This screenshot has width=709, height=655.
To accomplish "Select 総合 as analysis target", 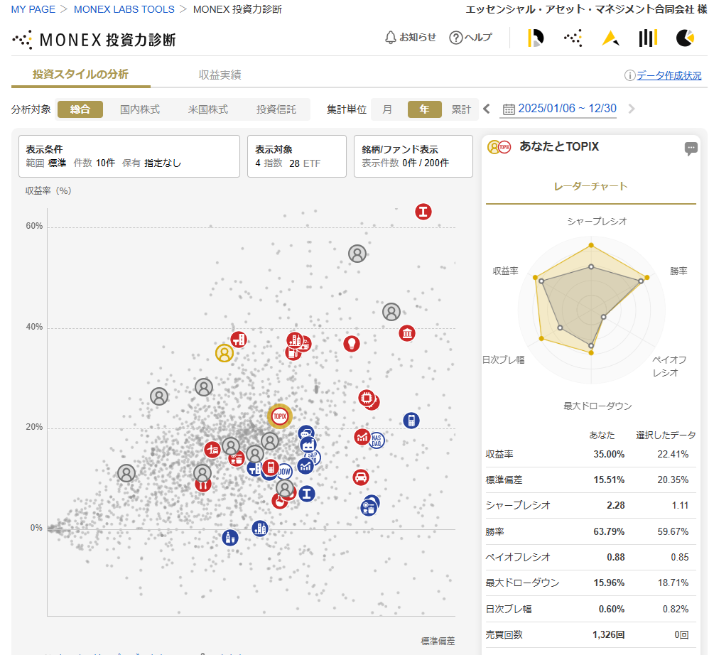I will (80, 109).
